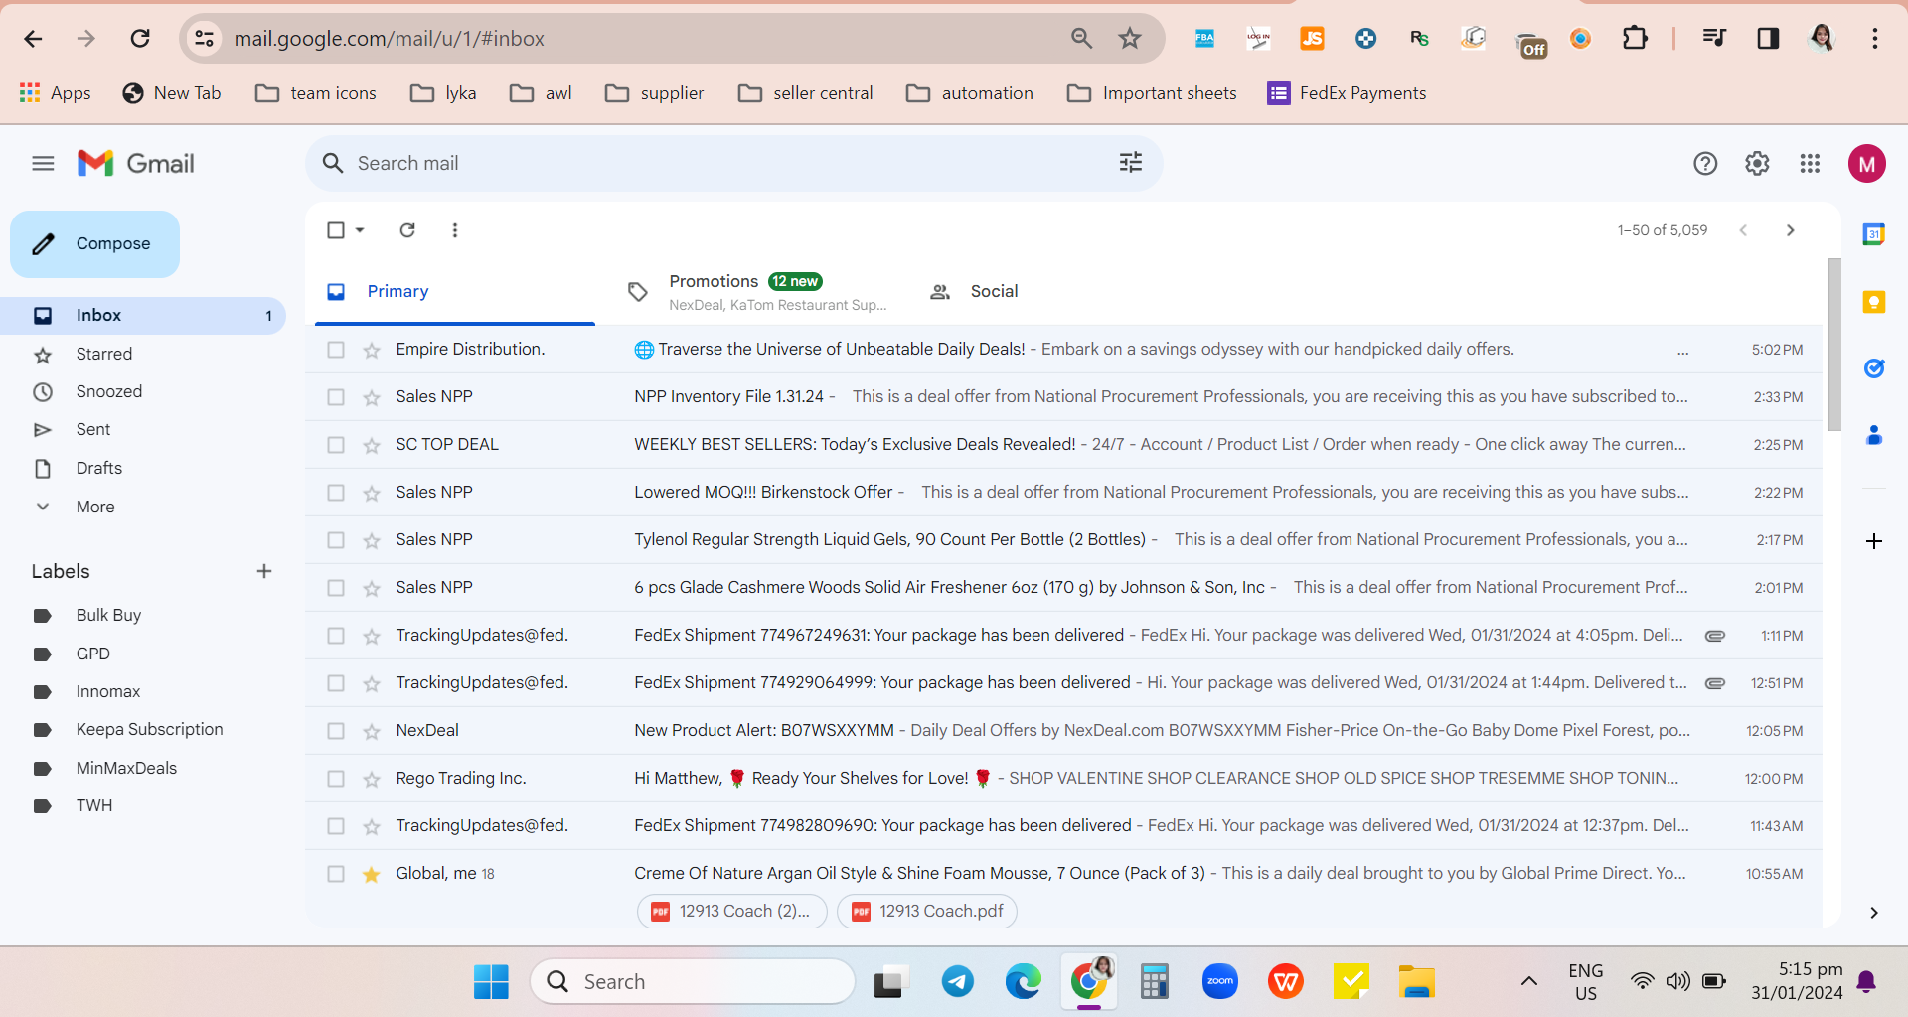Viewport: 1908px width, 1017px height.
Task: Open Google Tasks in the side panel
Action: pos(1874,368)
